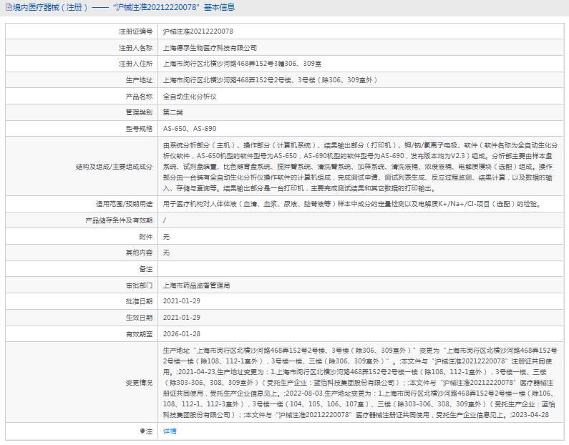Click the page title 境内医疗器械（注册）基本信息
Screen dimensions: 569x445
(124, 7)
